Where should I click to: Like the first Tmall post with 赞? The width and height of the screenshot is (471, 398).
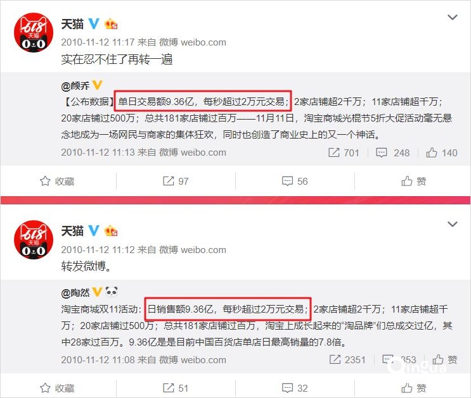point(413,181)
